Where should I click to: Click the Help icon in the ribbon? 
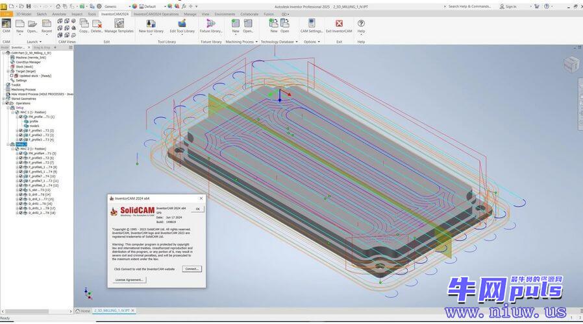pyautogui.click(x=361, y=26)
